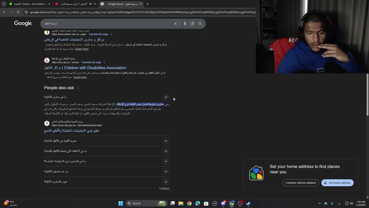Close the YouTube tab

pos(95,4)
